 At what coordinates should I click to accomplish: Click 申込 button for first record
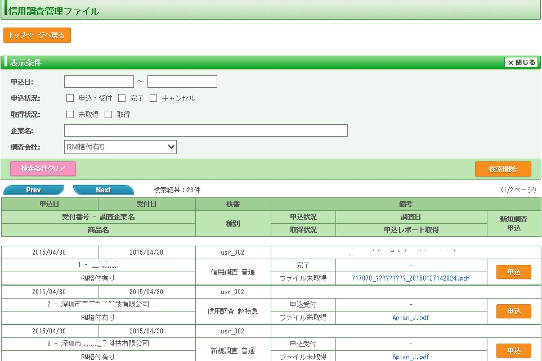pyautogui.click(x=513, y=272)
